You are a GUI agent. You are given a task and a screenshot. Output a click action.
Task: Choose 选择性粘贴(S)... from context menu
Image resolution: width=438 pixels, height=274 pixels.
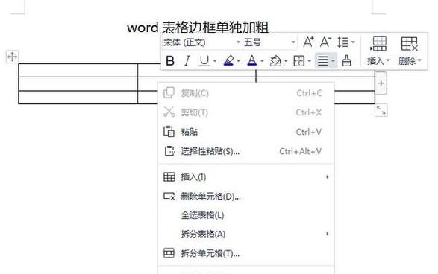point(245,151)
